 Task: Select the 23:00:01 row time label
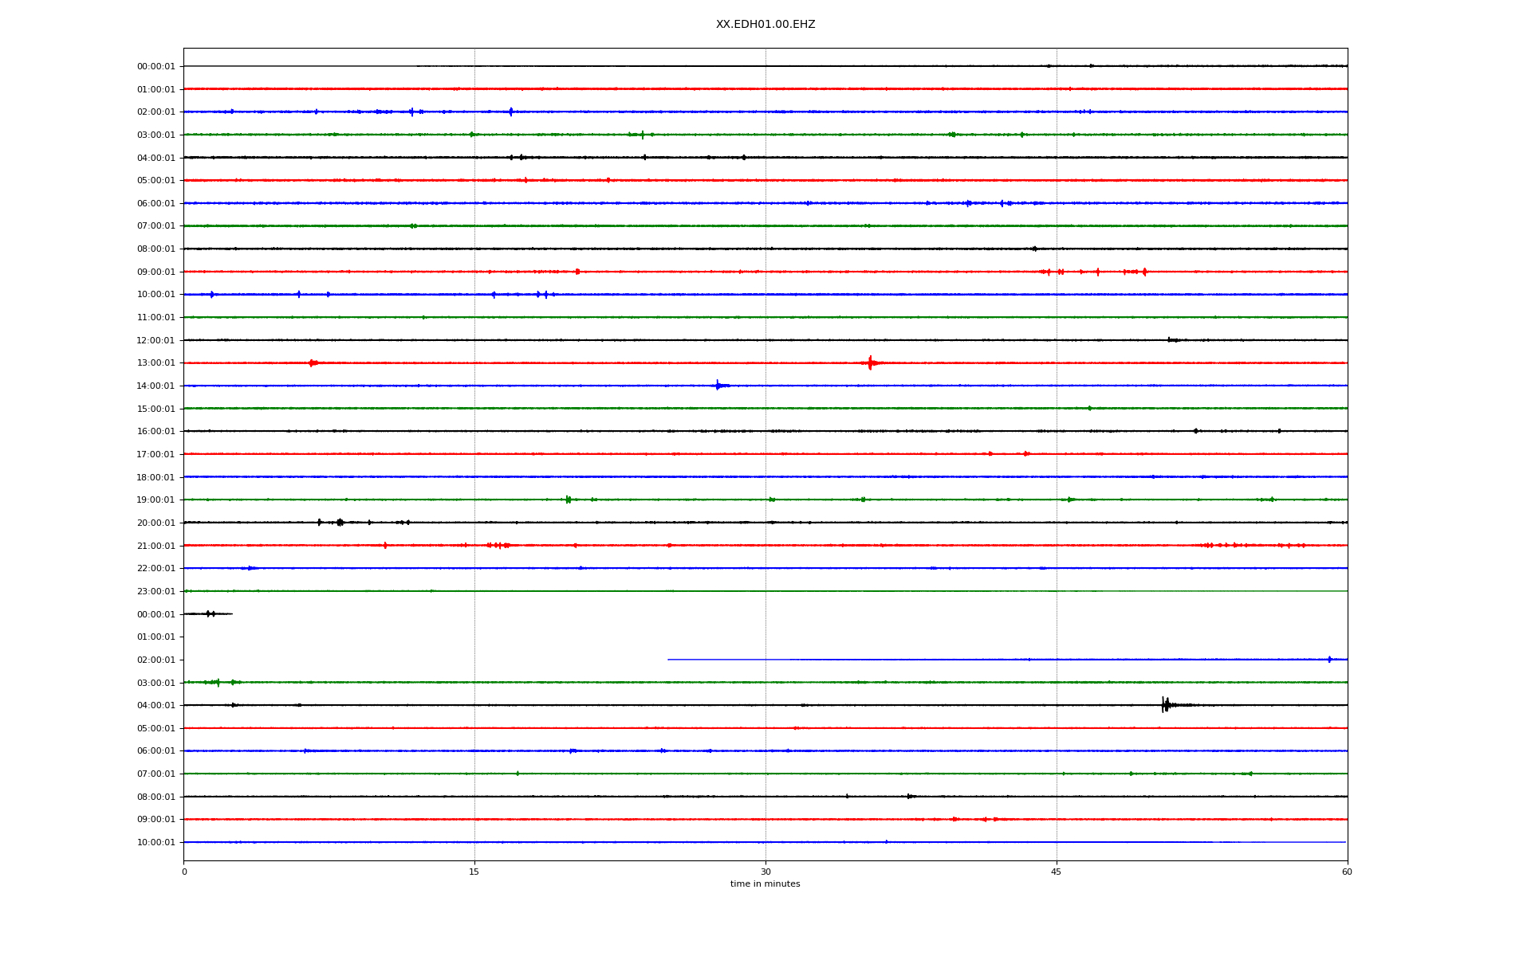(x=155, y=592)
